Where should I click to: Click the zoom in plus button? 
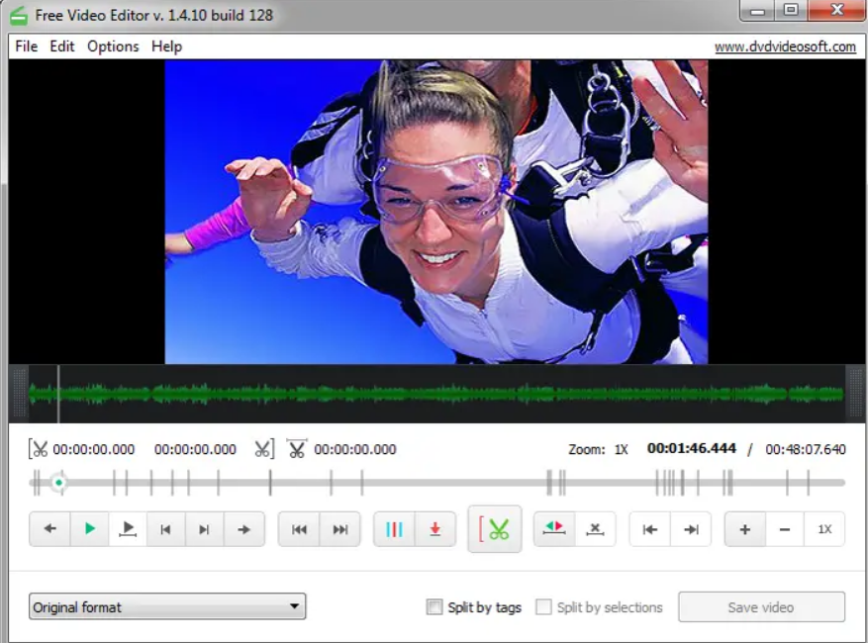[744, 529]
